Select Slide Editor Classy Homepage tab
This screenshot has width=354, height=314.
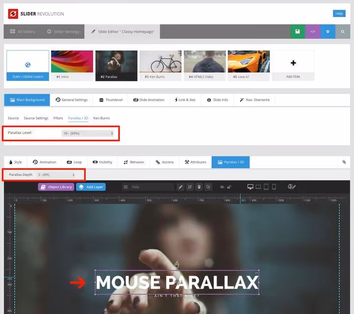(x=122, y=31)
